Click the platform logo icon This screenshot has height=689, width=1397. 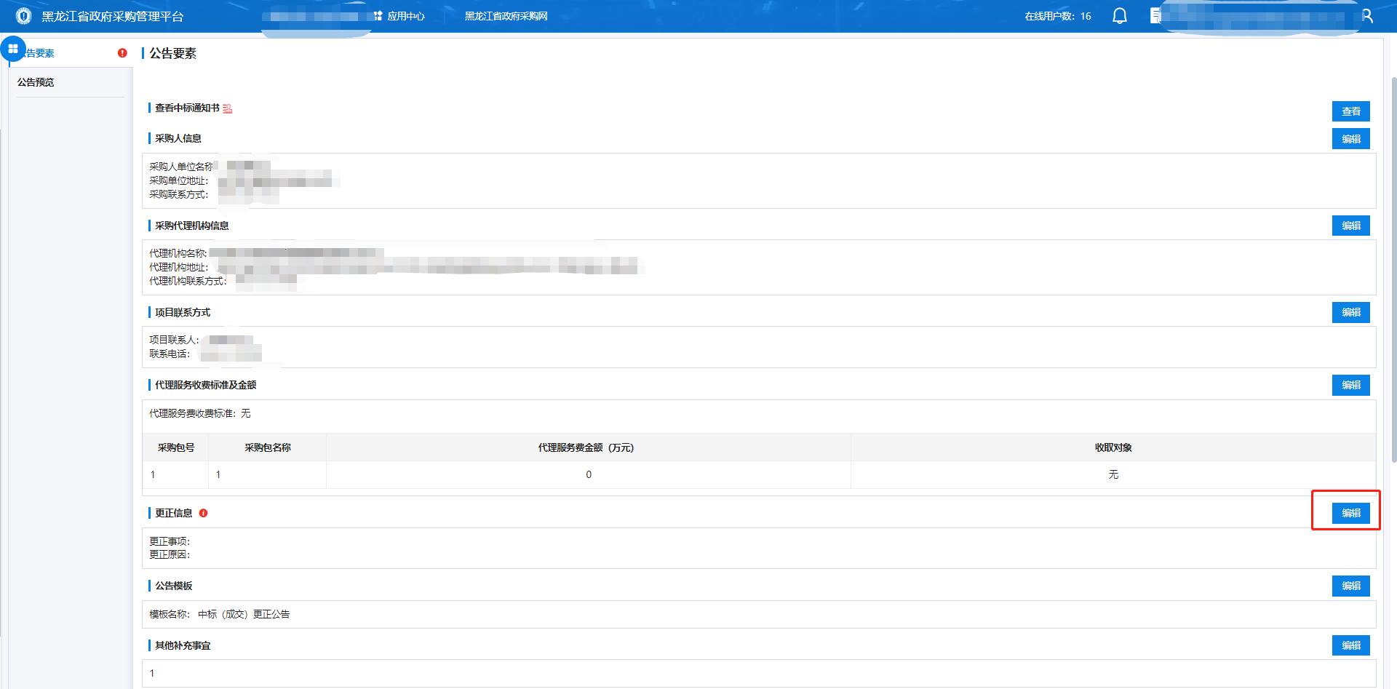[x=23, y=16]
